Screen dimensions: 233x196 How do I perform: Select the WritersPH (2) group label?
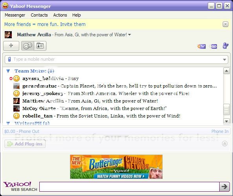point(32,123)
